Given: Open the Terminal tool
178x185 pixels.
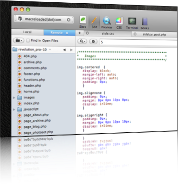Looking at the screenshot, I should tap(132, 24).
